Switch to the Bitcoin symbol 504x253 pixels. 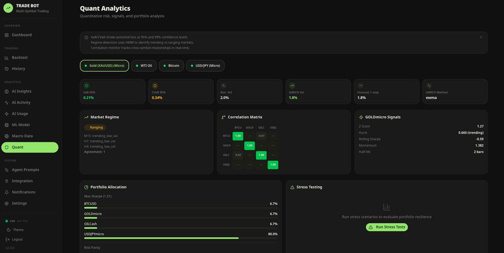171,66
